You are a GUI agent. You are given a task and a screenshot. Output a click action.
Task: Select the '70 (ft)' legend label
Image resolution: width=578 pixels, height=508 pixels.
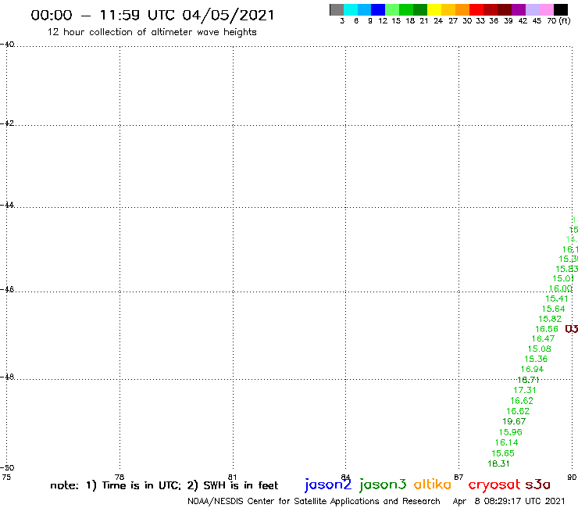pos(558,20)
